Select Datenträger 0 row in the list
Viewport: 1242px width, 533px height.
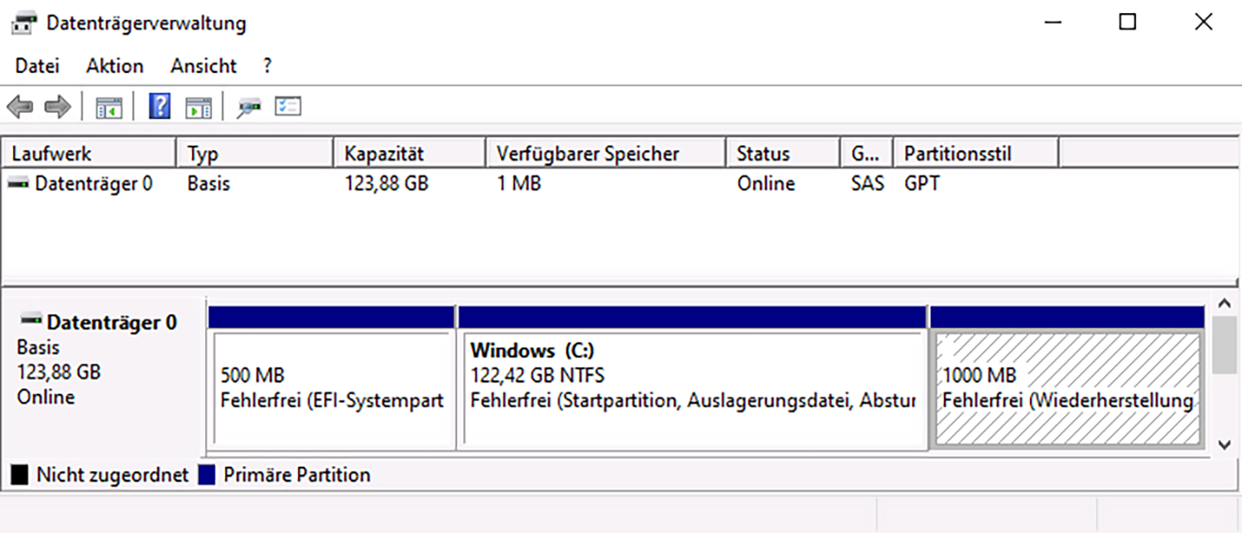tap(93, 184)
